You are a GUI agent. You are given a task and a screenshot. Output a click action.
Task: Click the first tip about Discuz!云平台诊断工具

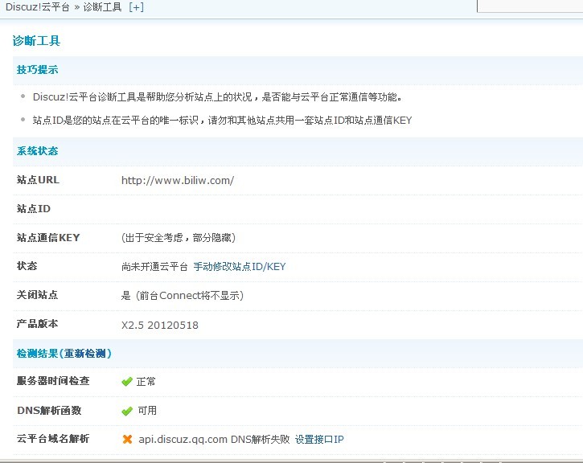218,97
